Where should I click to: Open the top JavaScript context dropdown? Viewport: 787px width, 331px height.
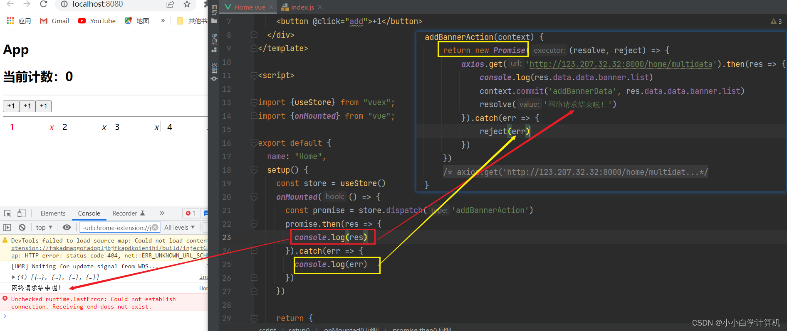pos(44,227)
